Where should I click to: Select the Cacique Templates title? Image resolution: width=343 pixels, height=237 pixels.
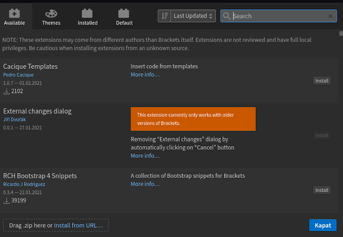click(30, 66)
